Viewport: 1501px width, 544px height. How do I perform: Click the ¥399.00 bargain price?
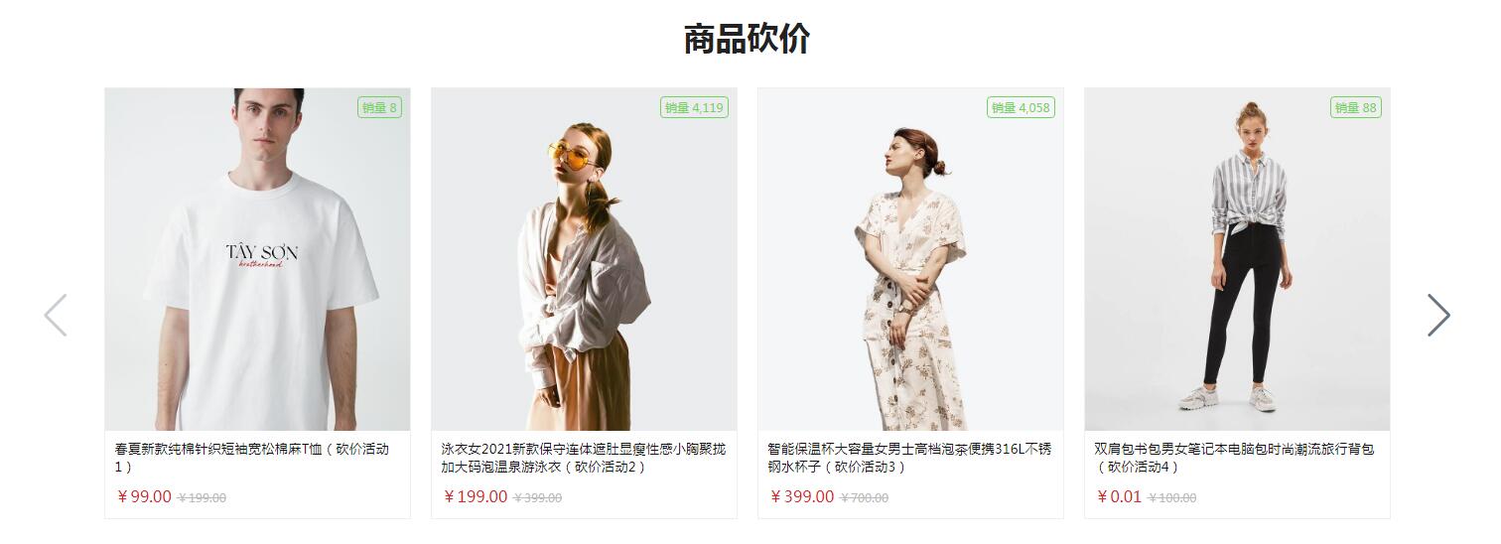tap(802, 496)
